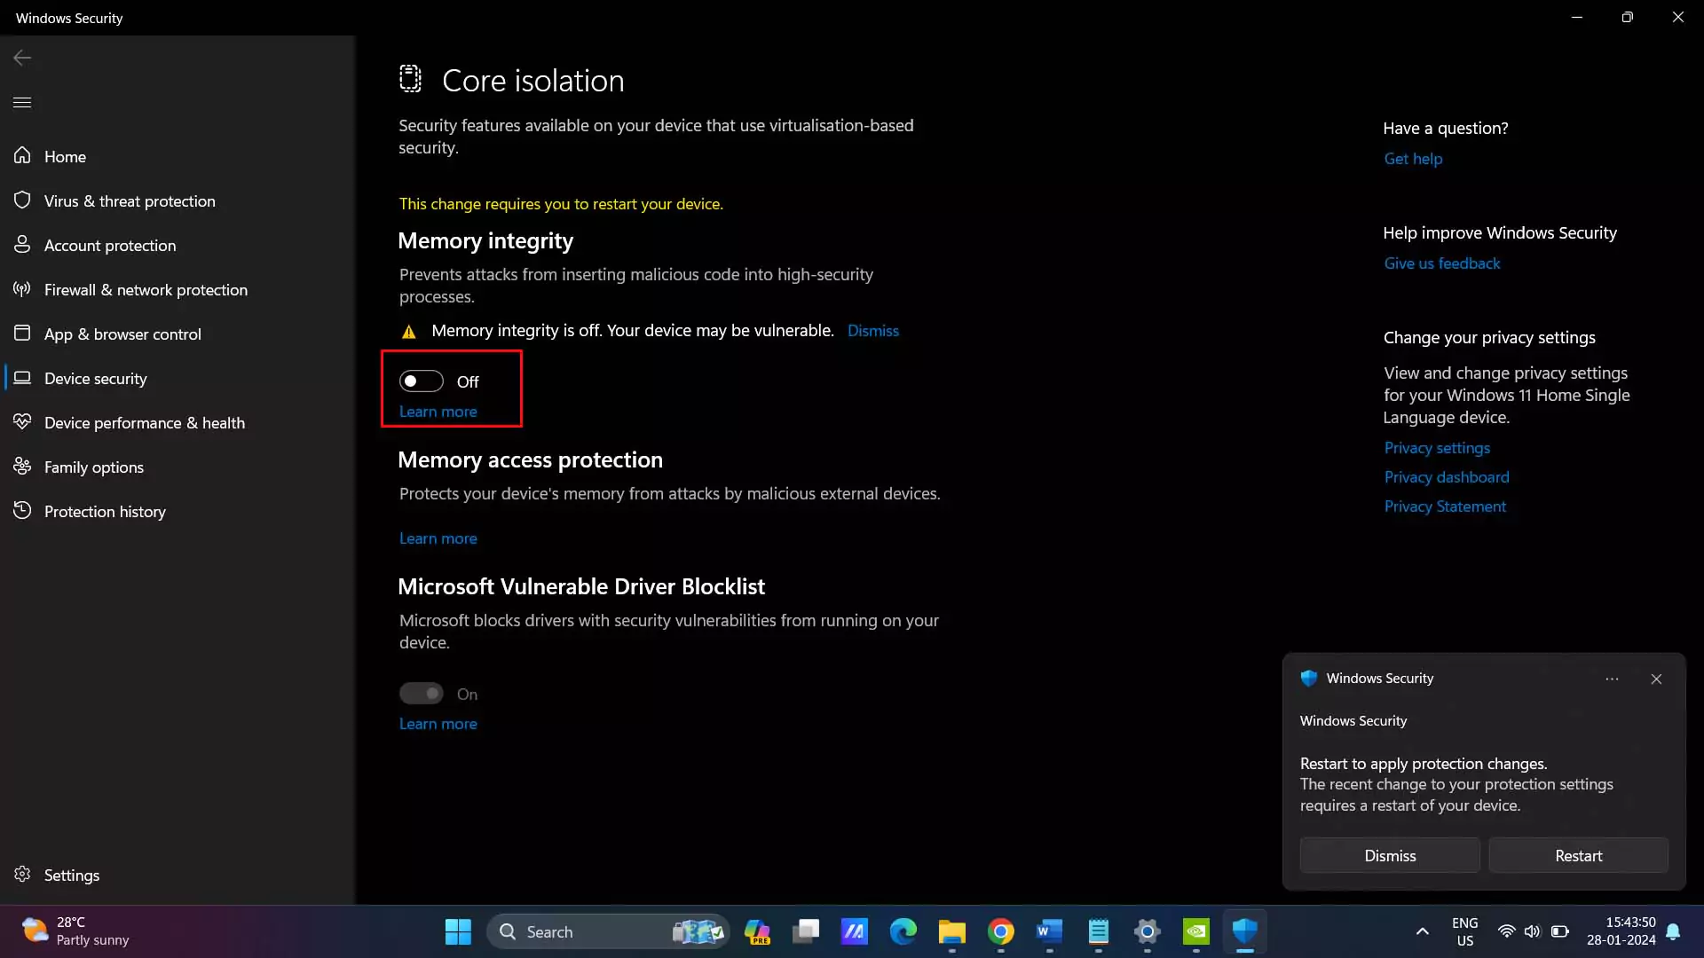Open File Explorer from the taskbar
Screen dimensions: 1704x958
[x=952, y=931]
